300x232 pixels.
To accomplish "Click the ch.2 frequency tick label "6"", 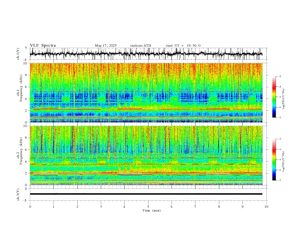I will point(27,150).
